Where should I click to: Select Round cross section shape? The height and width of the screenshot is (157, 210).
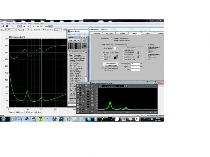click(x=103, y=55)
